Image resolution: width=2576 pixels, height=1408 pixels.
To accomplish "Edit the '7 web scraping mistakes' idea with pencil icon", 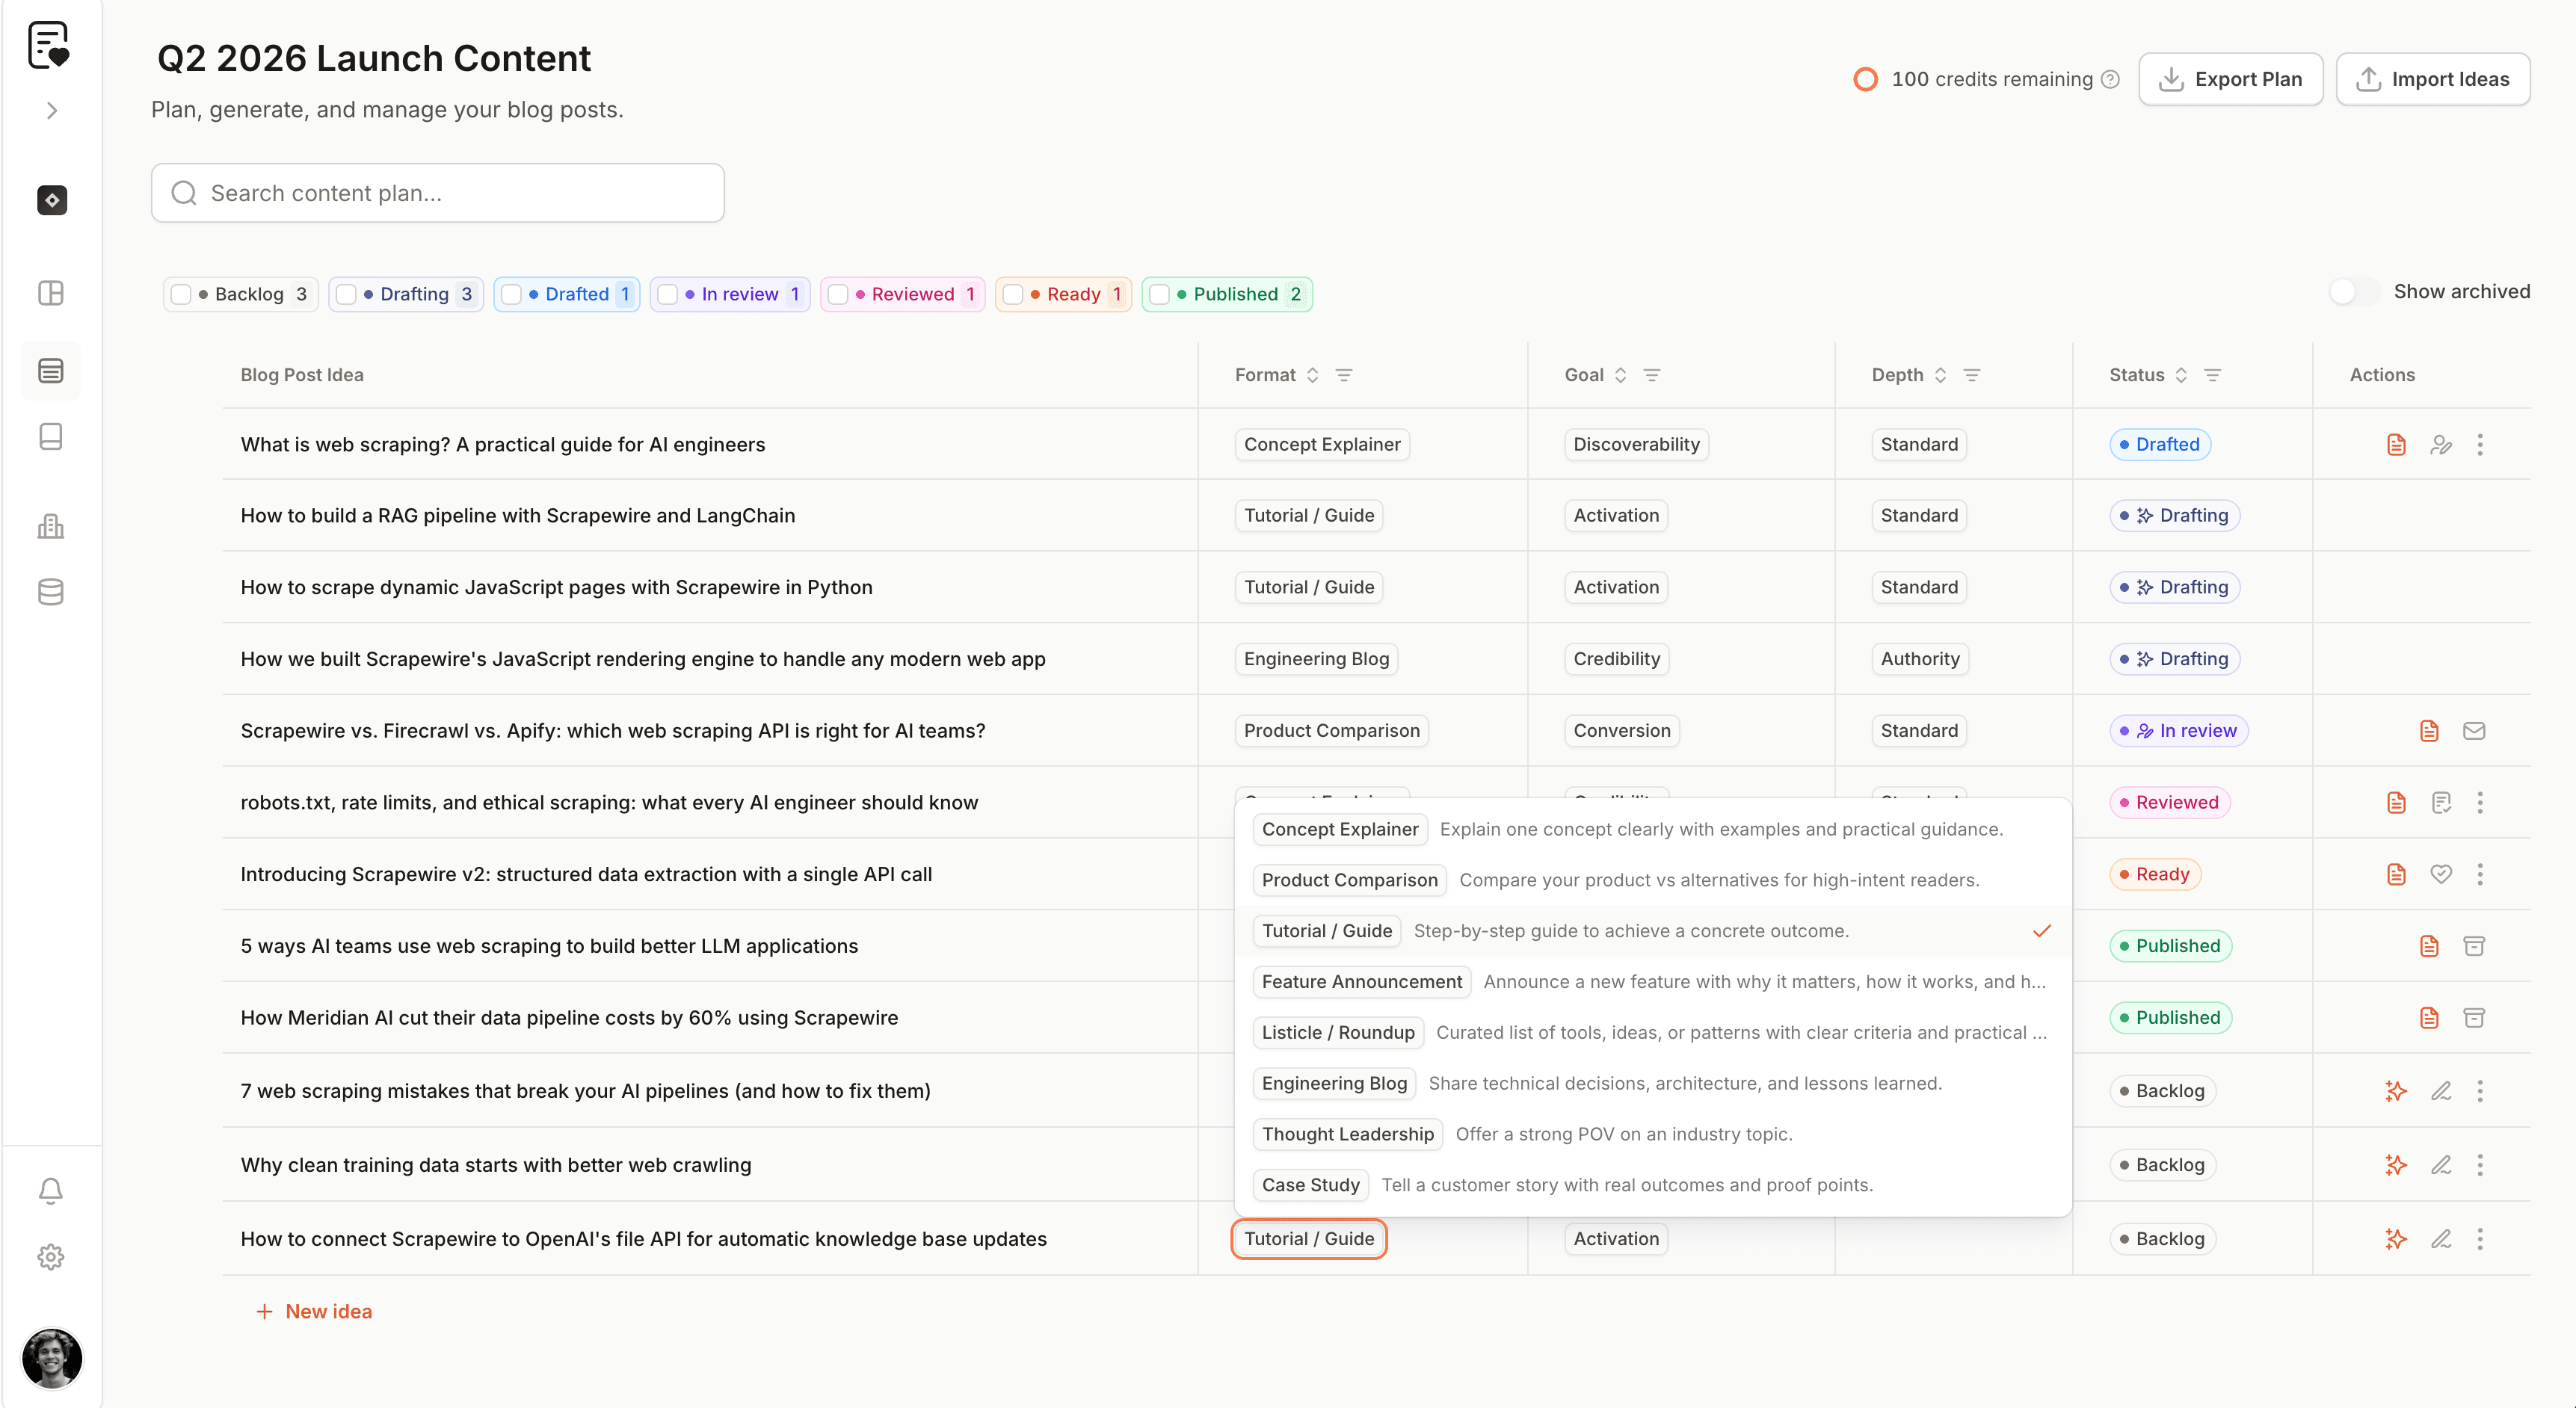I will tap(2441, 1091).
